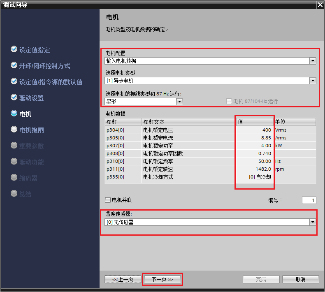Open the 星形 connection type dropdown
The image size is (325, 292).
tap(179, 102)
